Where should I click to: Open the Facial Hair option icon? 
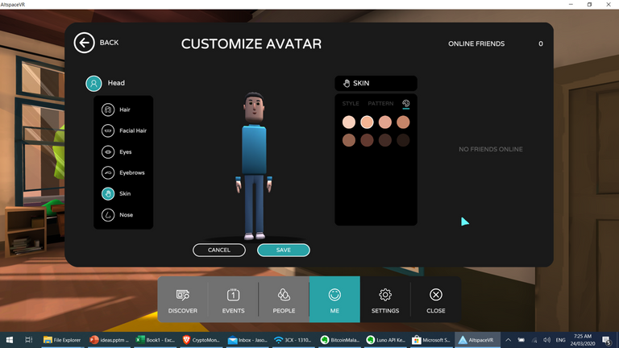[x=108, y=130]
